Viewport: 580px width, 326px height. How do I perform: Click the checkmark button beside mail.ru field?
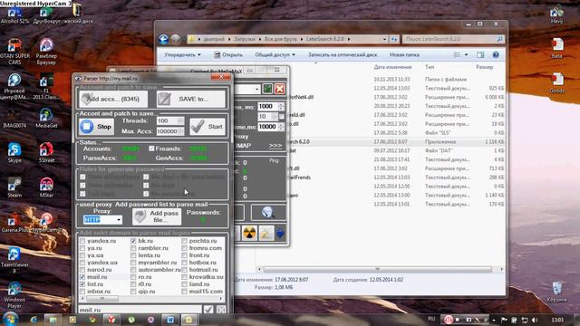coord(208,310)
